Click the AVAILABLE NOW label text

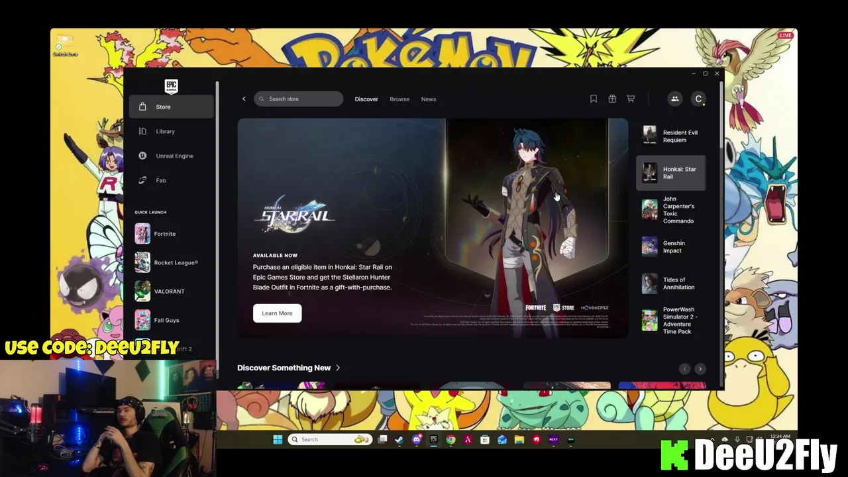[x=275, y=255]
